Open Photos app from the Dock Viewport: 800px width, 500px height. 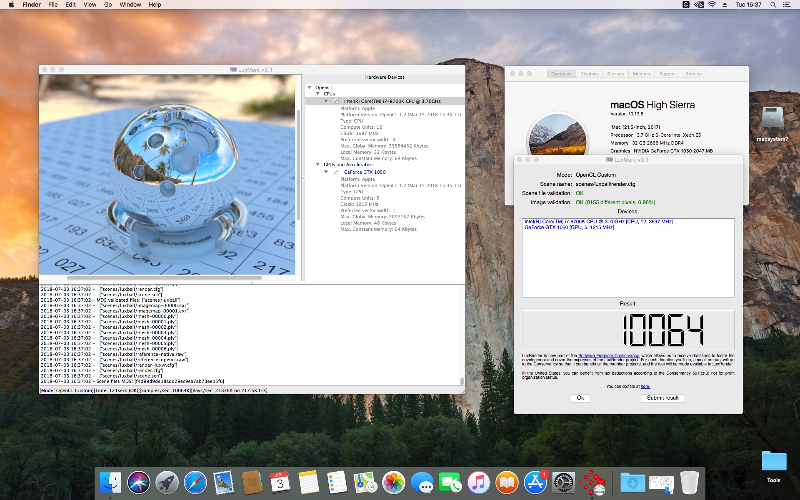coord(393,482)
